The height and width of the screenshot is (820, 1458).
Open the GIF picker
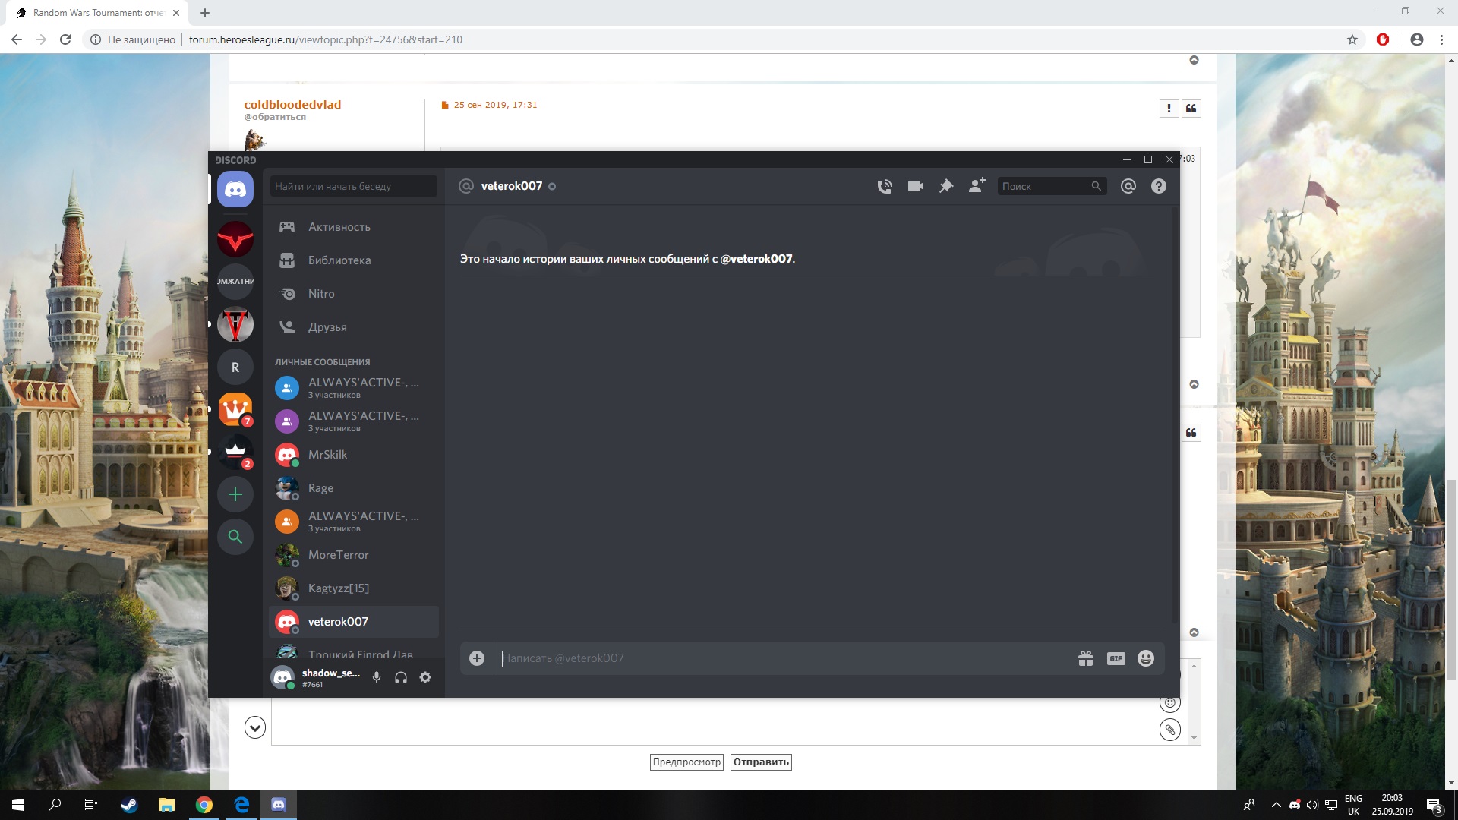(1116, 658)
